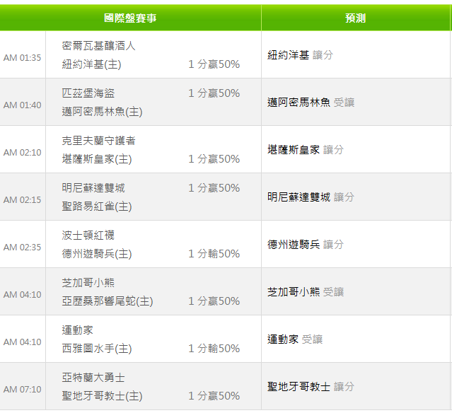
Task: Click team name 芝加哥小熊 in the match column
Action: pos(88,282)
